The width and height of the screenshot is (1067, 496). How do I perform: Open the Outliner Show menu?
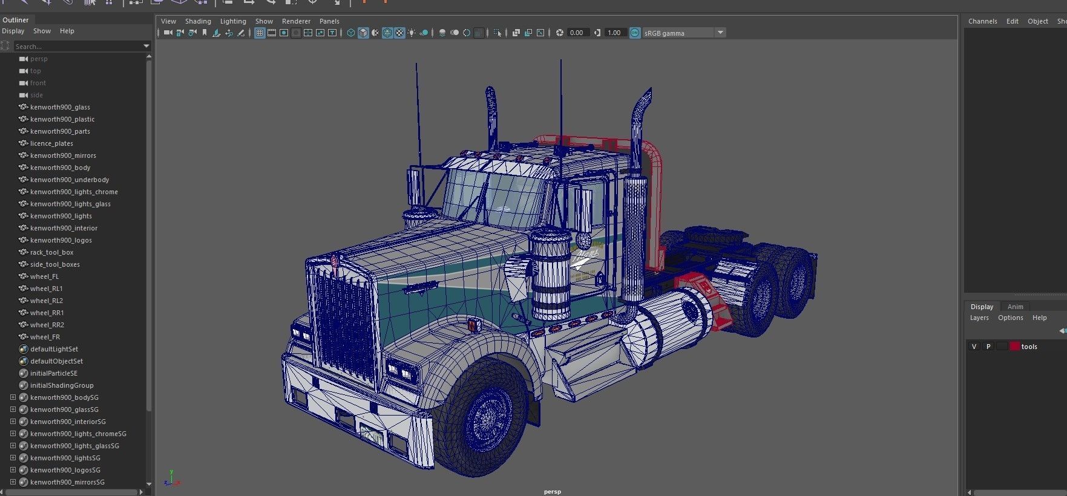(42, 31)
